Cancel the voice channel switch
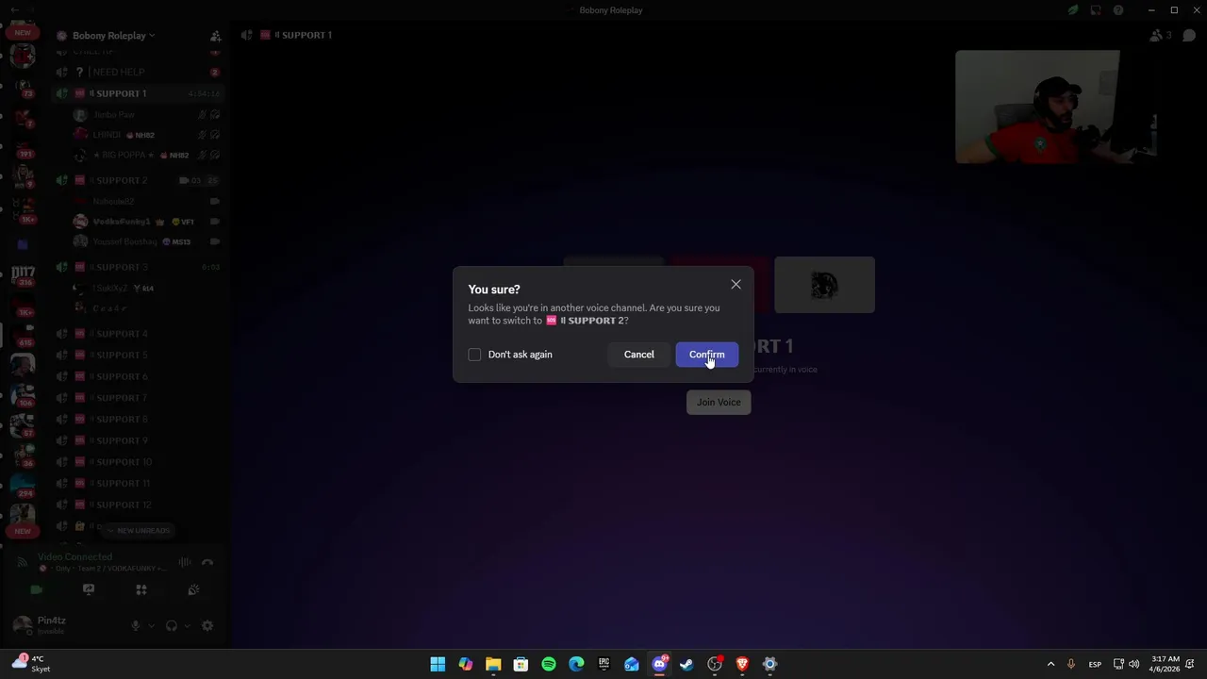Screen dimensions: 1207x679 (x=638, y=355)
